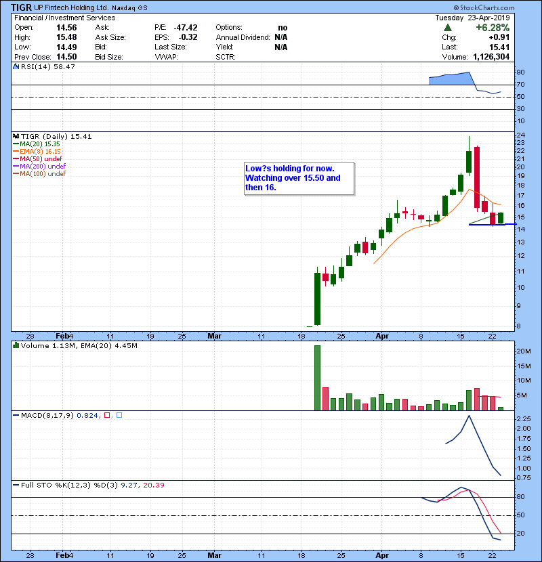Click the Nasdaq GS exchange label

129,8
